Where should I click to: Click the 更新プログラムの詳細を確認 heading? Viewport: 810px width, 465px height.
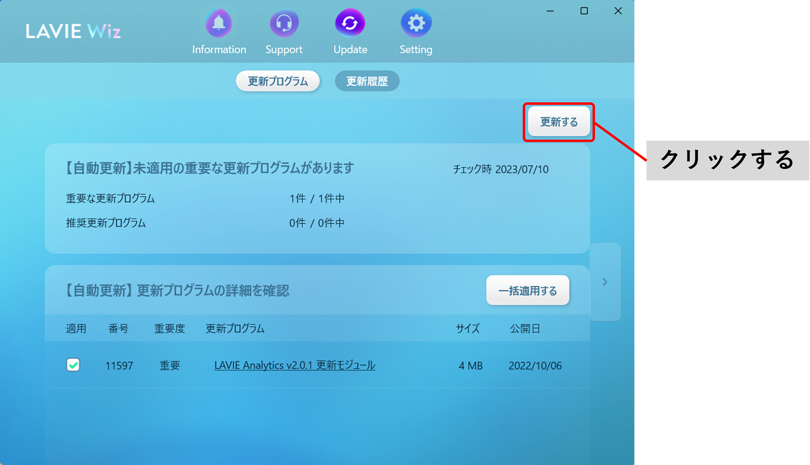[x=213, y=291]
